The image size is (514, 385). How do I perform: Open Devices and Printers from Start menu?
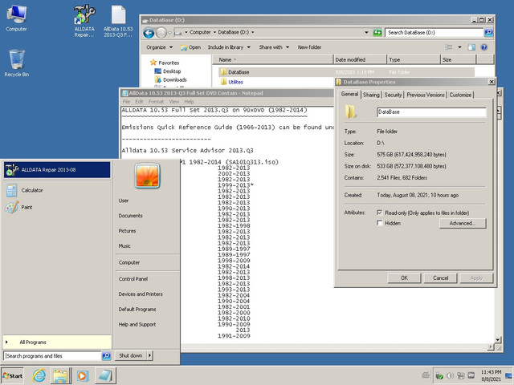point(141,294)
